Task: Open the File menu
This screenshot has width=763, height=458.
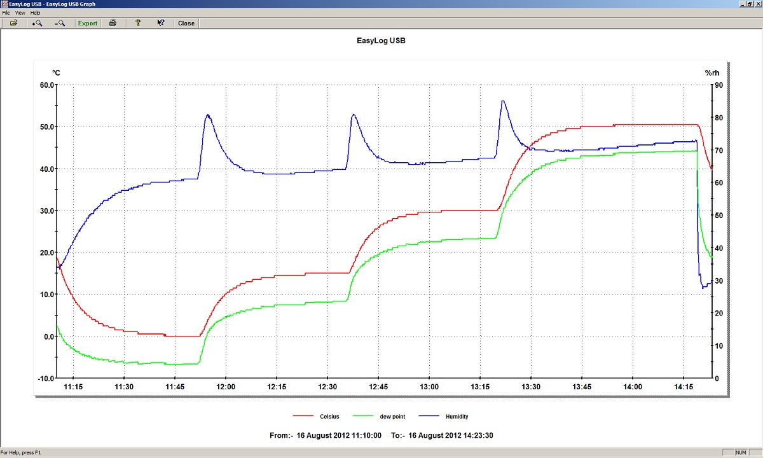Action: pyautogui.click(x=6, y=13)
